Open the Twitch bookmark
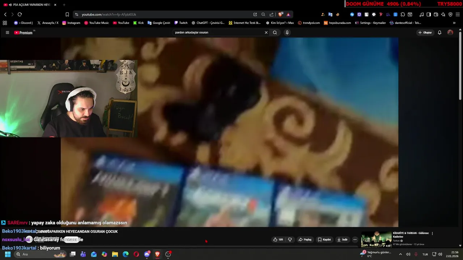Viewport: 463px width, 260px height. click(x=181, y=23)
